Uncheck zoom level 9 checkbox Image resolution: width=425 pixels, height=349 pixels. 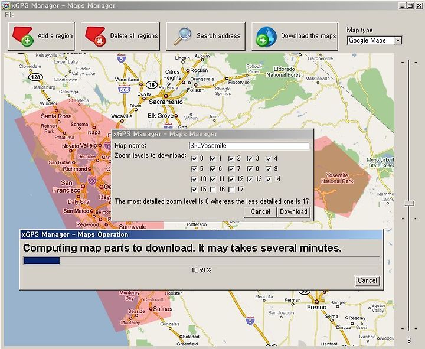click(269, 169)
